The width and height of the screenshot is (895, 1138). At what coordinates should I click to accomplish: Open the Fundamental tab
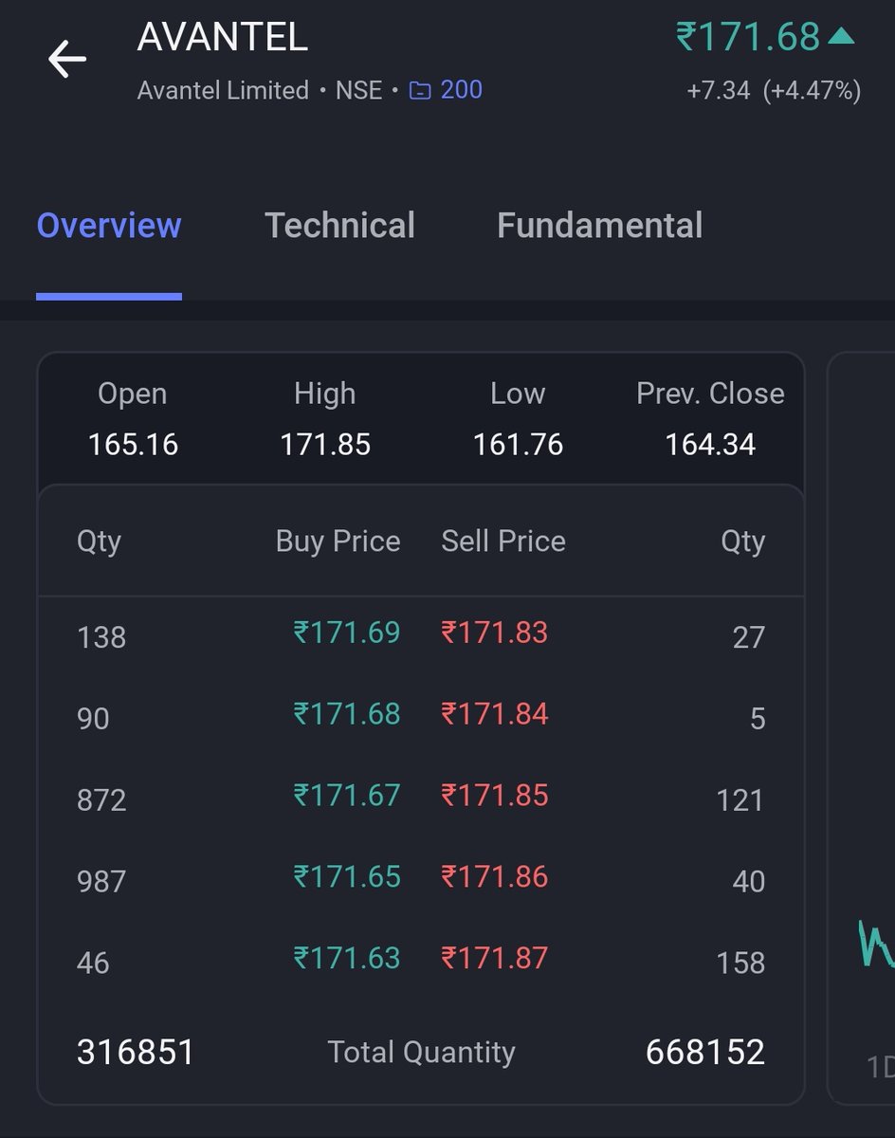coord(600,226)
